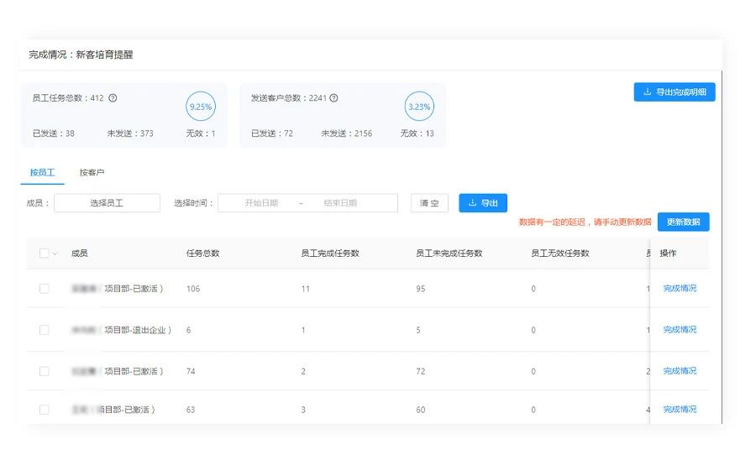Click the red 数据有一定的延迟 notice text

tap(585, 222)
